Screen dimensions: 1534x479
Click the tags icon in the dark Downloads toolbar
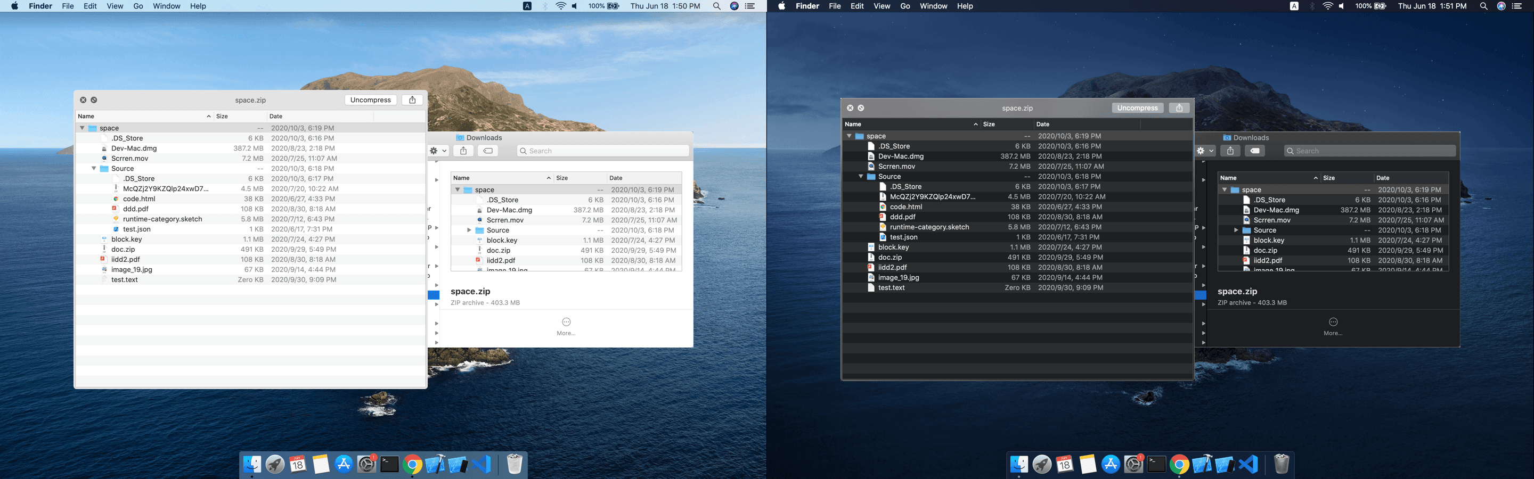pyautogui.click(x=1254, y=151)
